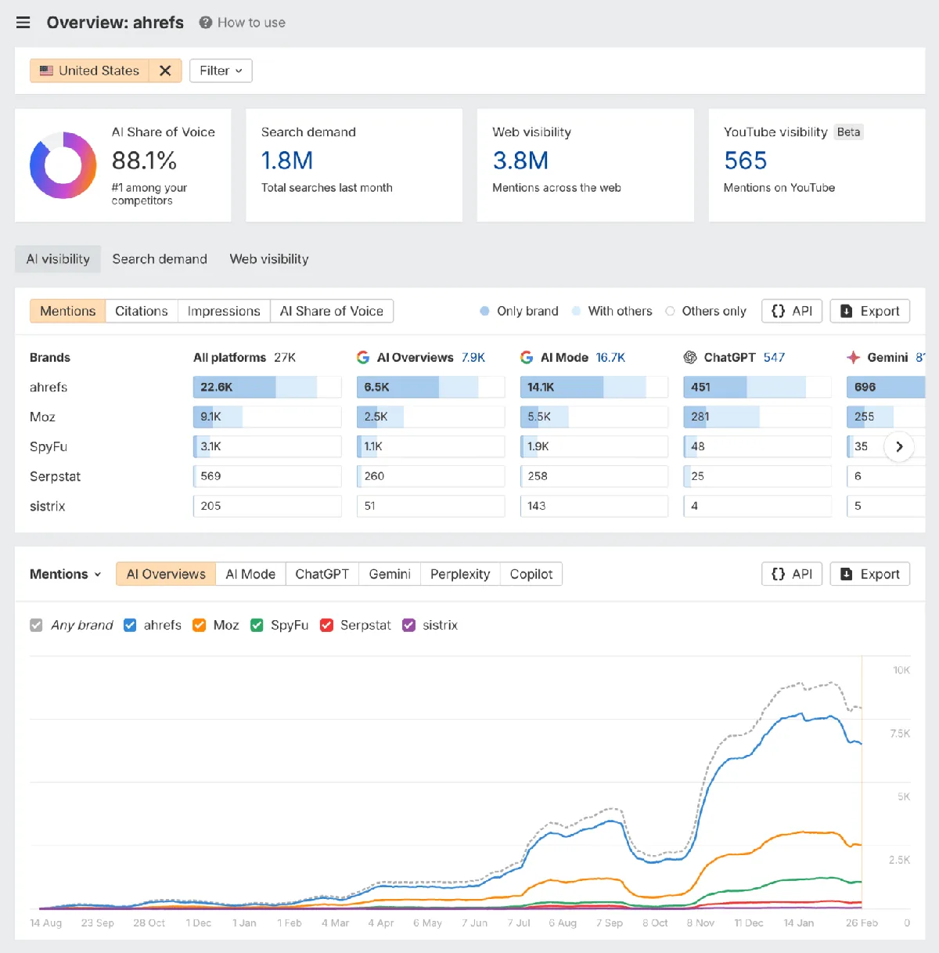
Task: Click the How to use link
Action: pyautogui.click(x=251, y=23)
